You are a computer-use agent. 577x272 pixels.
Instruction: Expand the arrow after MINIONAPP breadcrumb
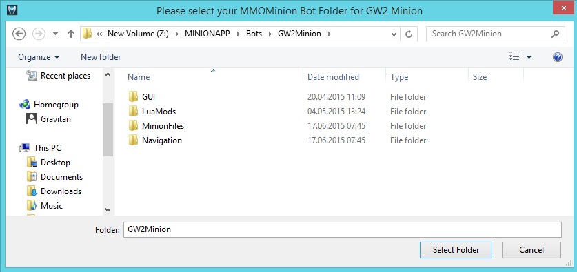(x=238, y=34)
